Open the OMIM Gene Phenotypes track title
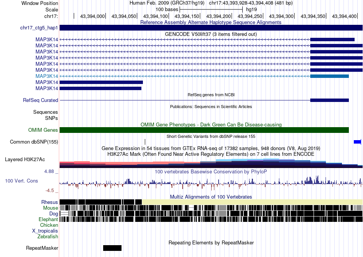363x257 pixels. (x=211, y=125)
